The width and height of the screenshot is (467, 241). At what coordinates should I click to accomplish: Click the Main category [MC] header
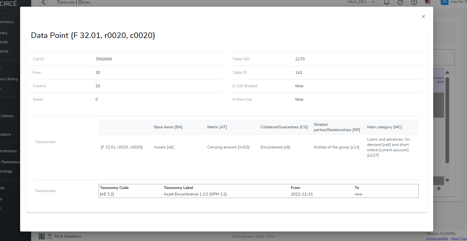[385, 127]
